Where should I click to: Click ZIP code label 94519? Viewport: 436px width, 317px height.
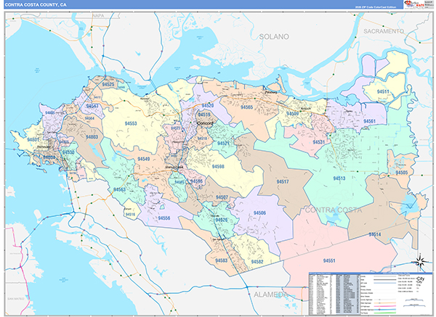point(204,115)
